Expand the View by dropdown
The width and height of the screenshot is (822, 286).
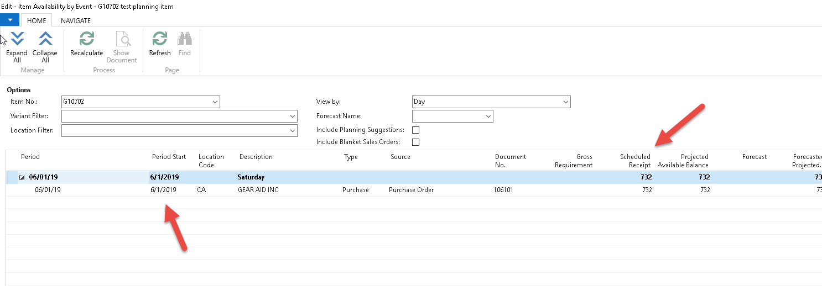(565, 102)
